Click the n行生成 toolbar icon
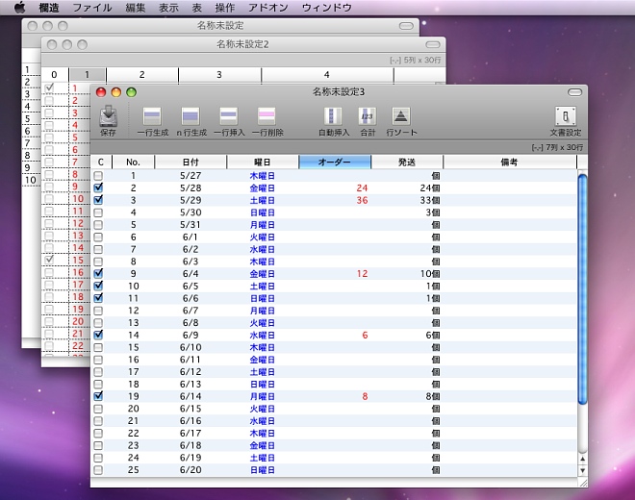This screenshot has width=635, height=500. pos(190,117)
